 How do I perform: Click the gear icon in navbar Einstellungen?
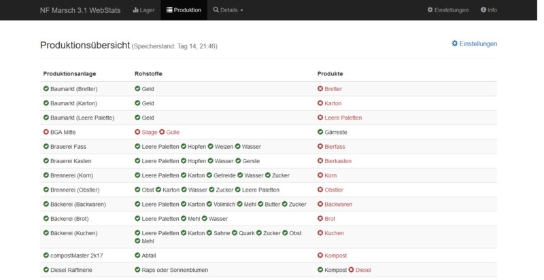pyautogui.click(x=430, y=10)
